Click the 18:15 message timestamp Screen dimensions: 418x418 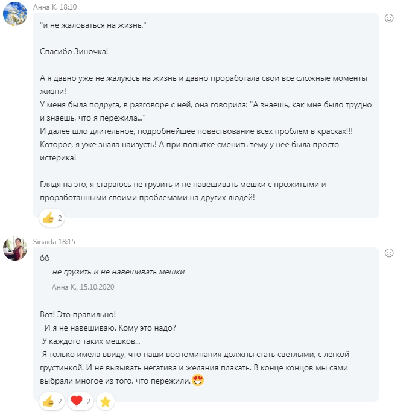pyautogui.click(x=69, y=241)
